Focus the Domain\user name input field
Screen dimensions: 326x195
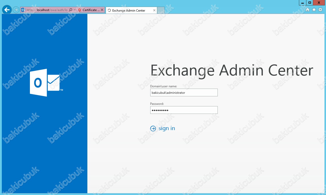coord(184,92)
